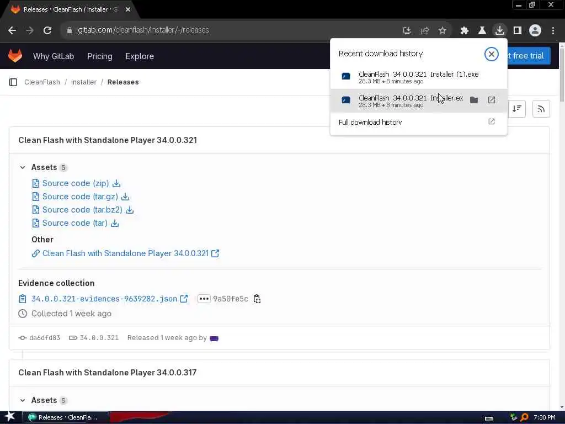
Task: Collapse Assets section of release 34.0.0.321
Action: [22, 167]
